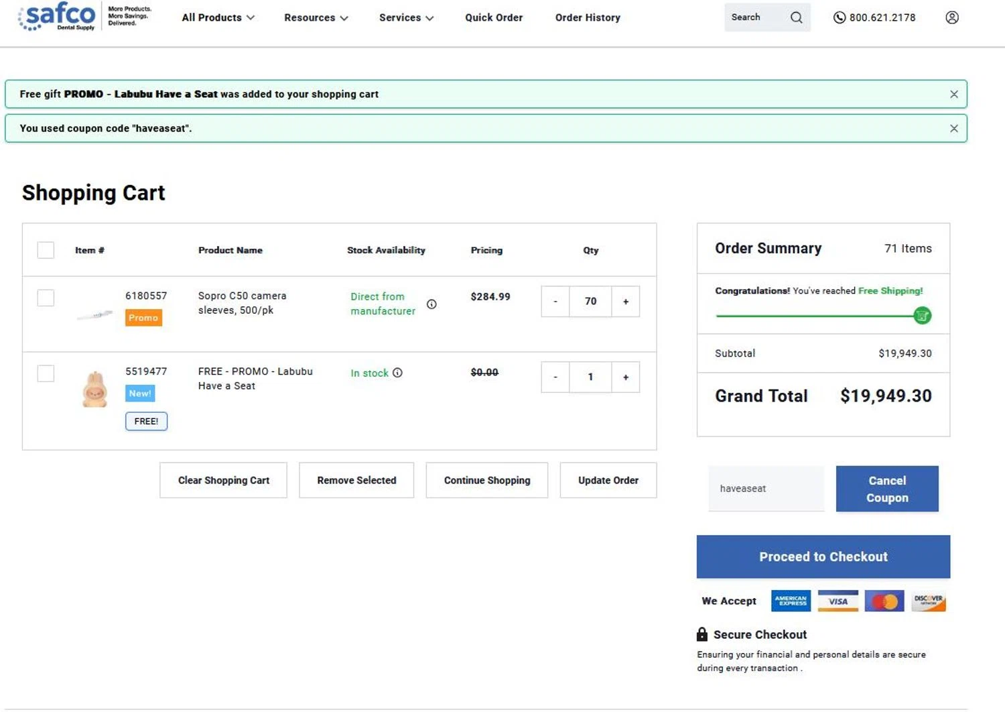
Task: Show info icon next to In stock
Action: pos(397,373)
